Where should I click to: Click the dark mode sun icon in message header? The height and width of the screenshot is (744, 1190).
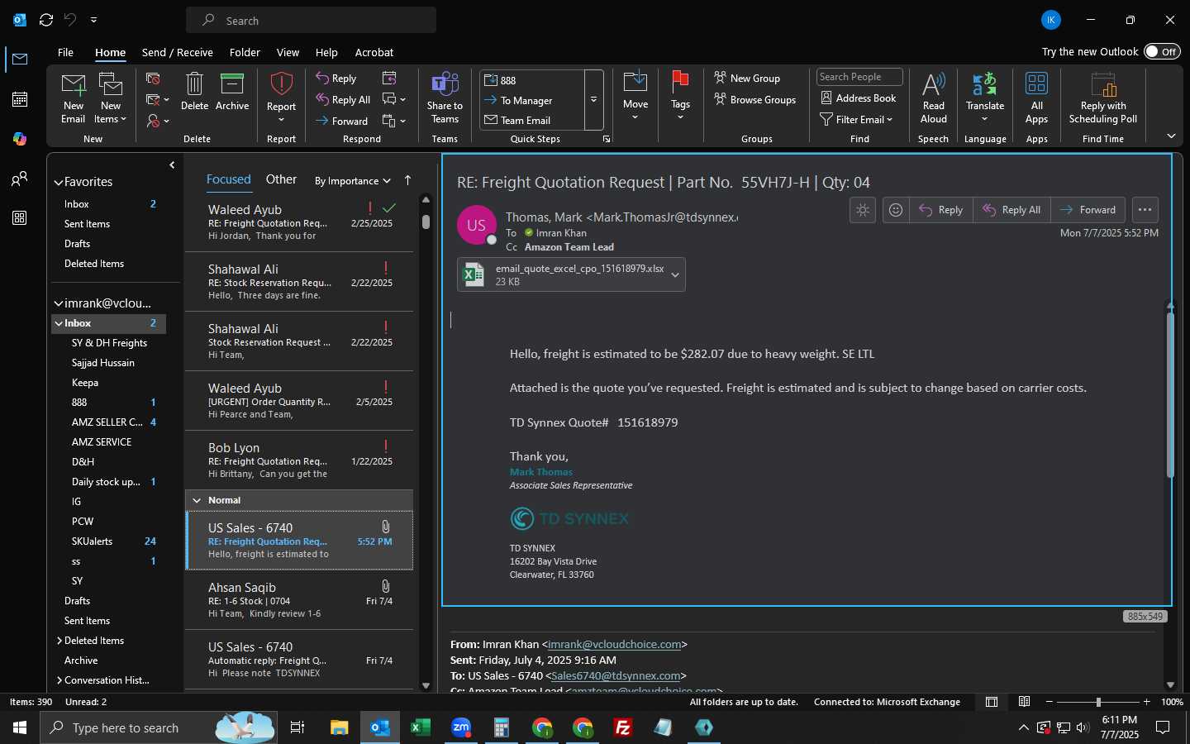pos(863,210)
